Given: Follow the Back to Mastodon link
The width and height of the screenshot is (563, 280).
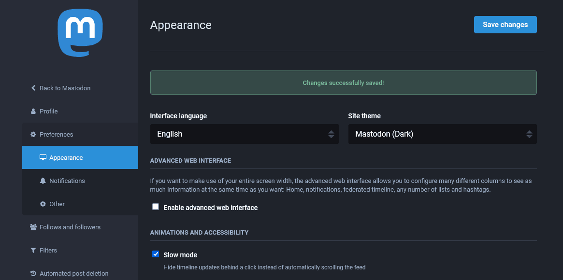Looking at the screenshot, I should (x=65, y=88).
